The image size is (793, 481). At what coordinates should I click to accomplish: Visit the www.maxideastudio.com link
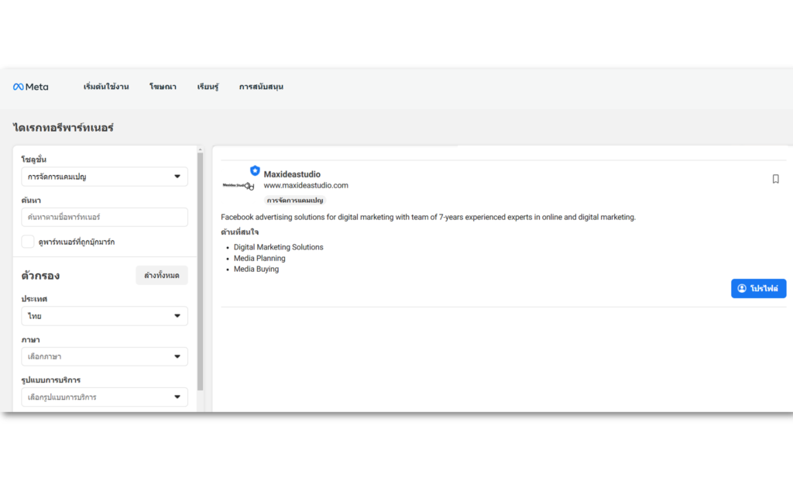pyautogui.click(x=306, y=186)
